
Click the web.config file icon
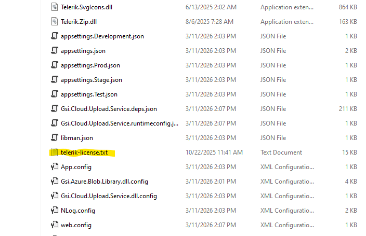pyautogui.click(x=54, y=225)
